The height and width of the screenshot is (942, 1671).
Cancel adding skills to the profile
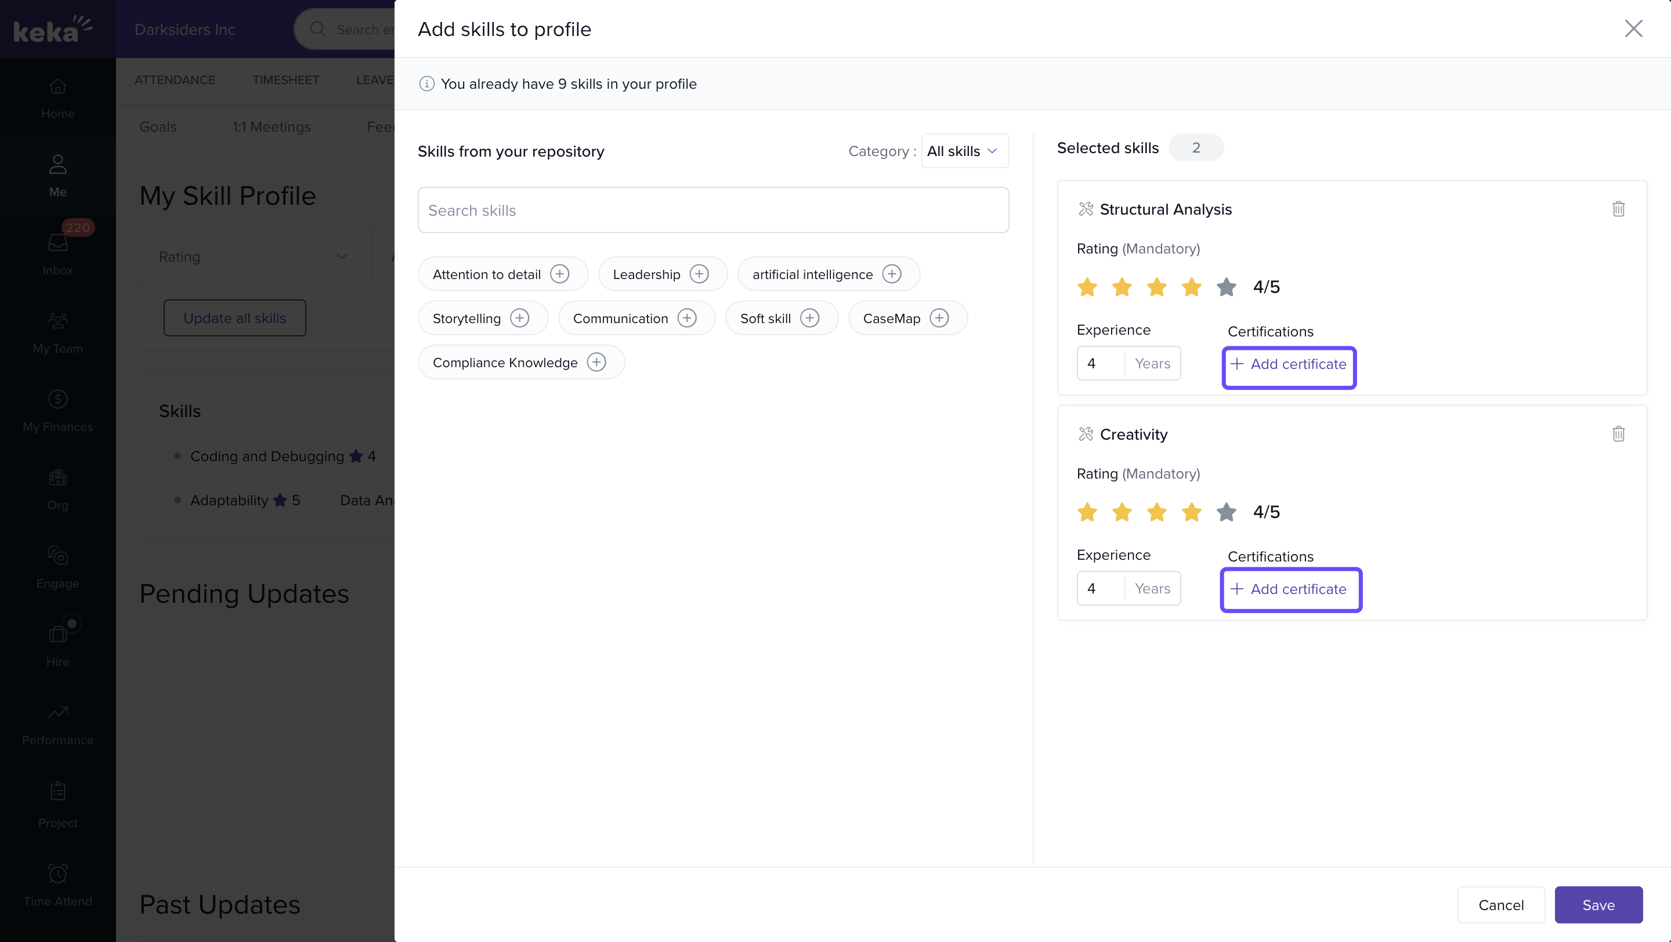click(1500, 904)
